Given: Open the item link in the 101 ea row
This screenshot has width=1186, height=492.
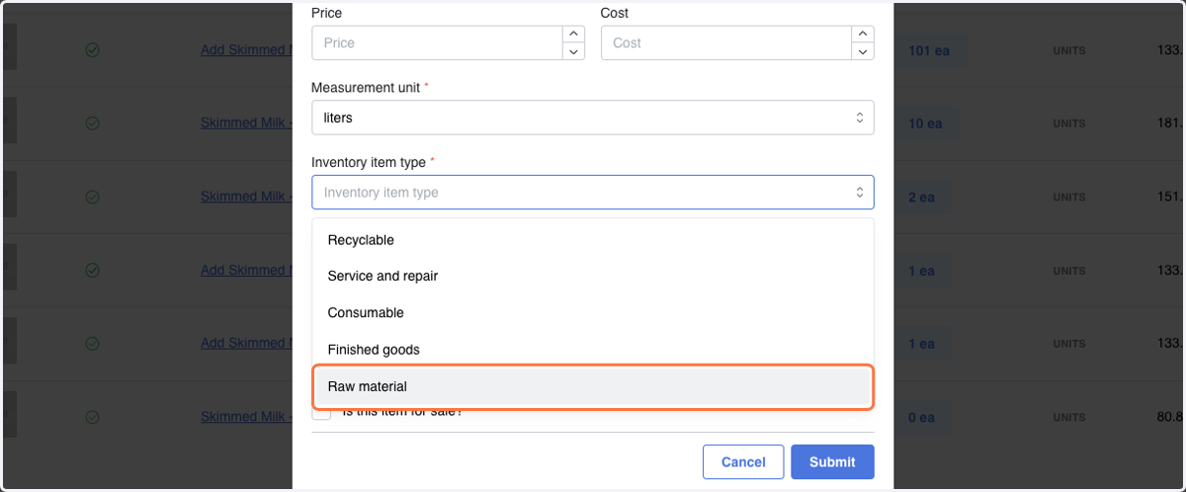Looking at the screenshot, I should [x=246, y=50].
